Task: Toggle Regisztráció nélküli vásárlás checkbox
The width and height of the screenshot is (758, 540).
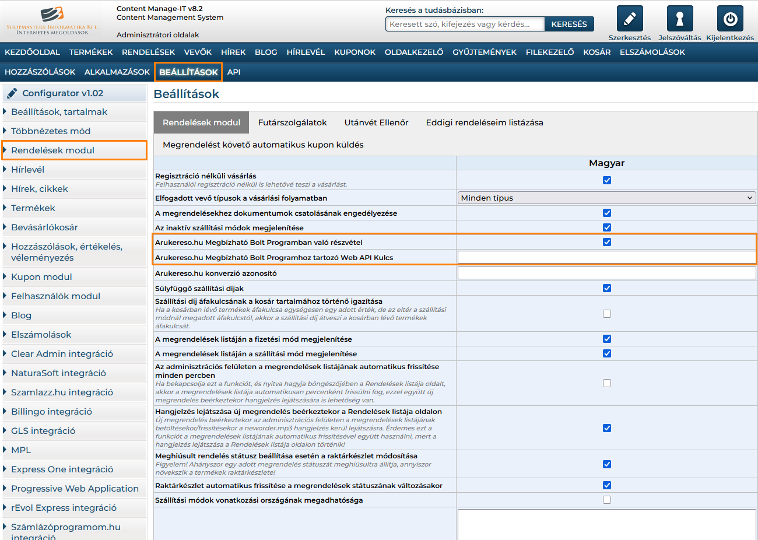Action: pos(607,180)
